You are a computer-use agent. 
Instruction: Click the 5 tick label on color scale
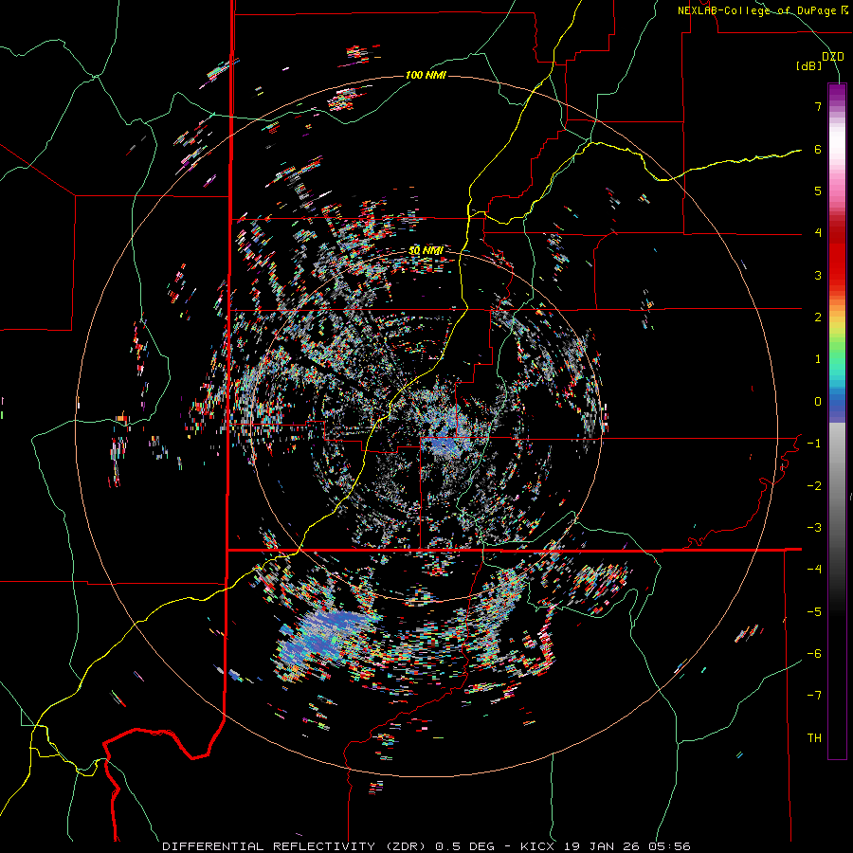(818, 191)
